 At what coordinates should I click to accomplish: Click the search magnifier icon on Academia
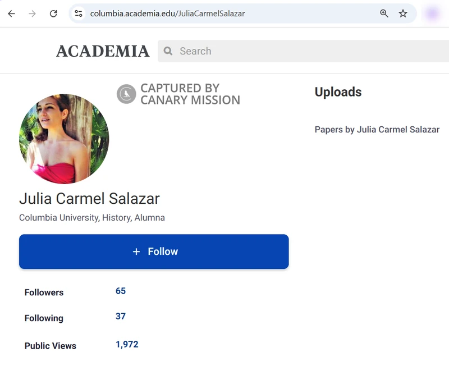168,51
